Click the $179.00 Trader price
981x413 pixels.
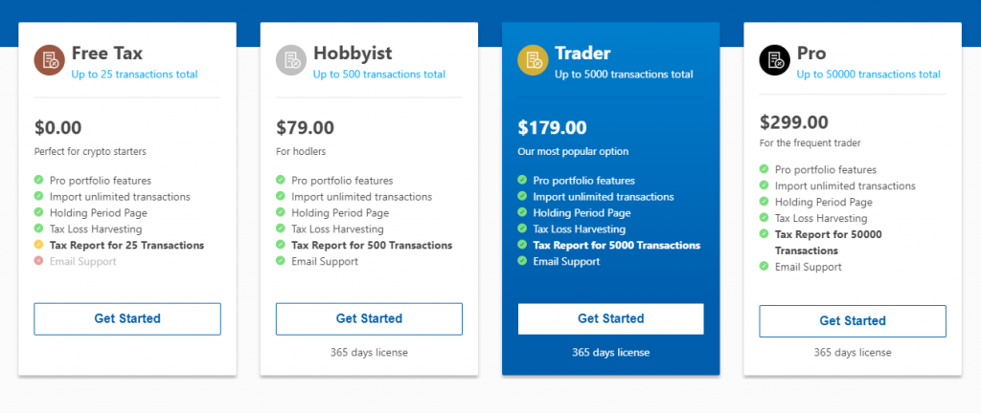click(553, 128)
